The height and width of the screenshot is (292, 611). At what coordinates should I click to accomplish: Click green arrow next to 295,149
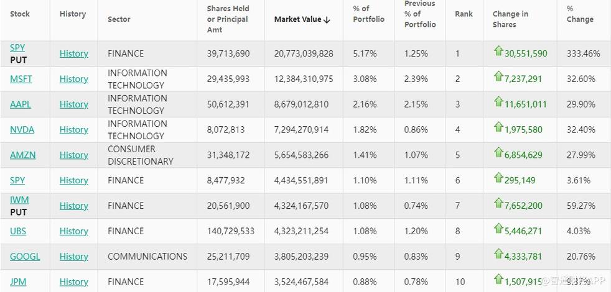point(498,178)
